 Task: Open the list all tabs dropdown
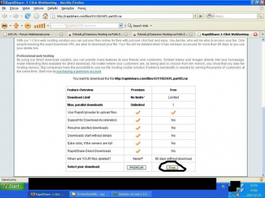262,34
